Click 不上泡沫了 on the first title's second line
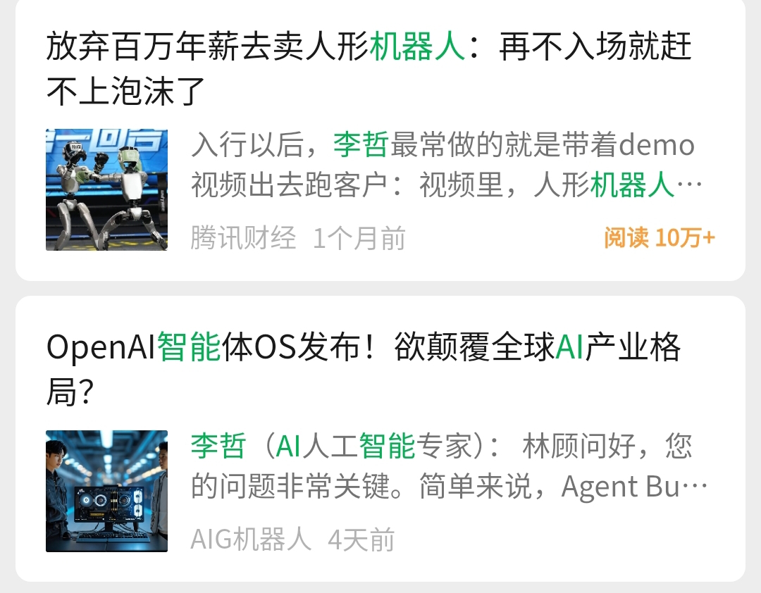This screenshot has width=761, height=593. [125, 92]
